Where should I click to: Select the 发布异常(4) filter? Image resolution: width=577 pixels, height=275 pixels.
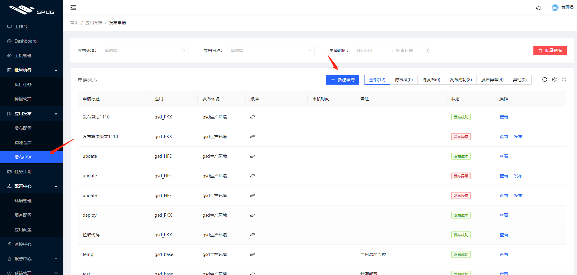click(x=493, y=80)
